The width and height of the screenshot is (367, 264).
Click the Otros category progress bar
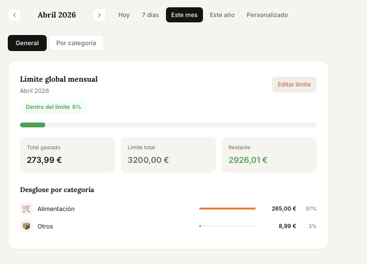[x=228, y=226]
